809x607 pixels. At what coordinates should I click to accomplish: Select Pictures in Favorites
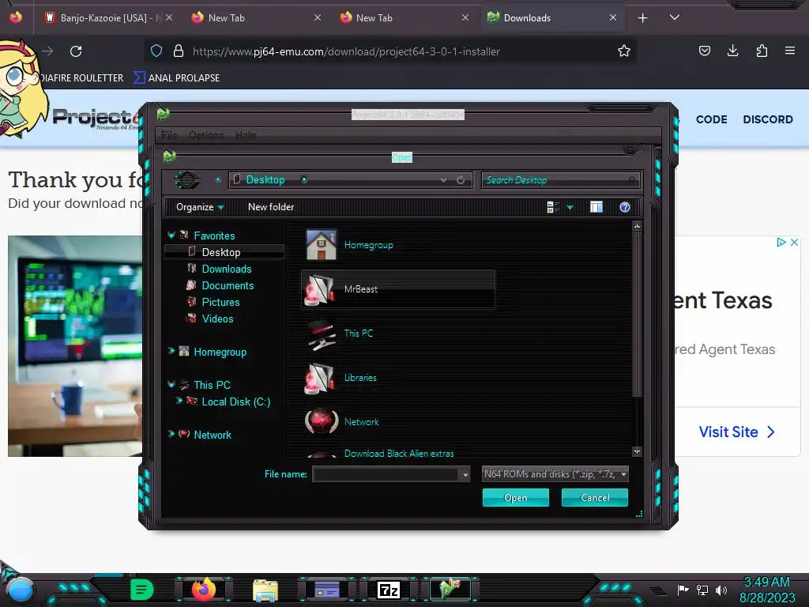pyautogui.click(x=220, y=302)
